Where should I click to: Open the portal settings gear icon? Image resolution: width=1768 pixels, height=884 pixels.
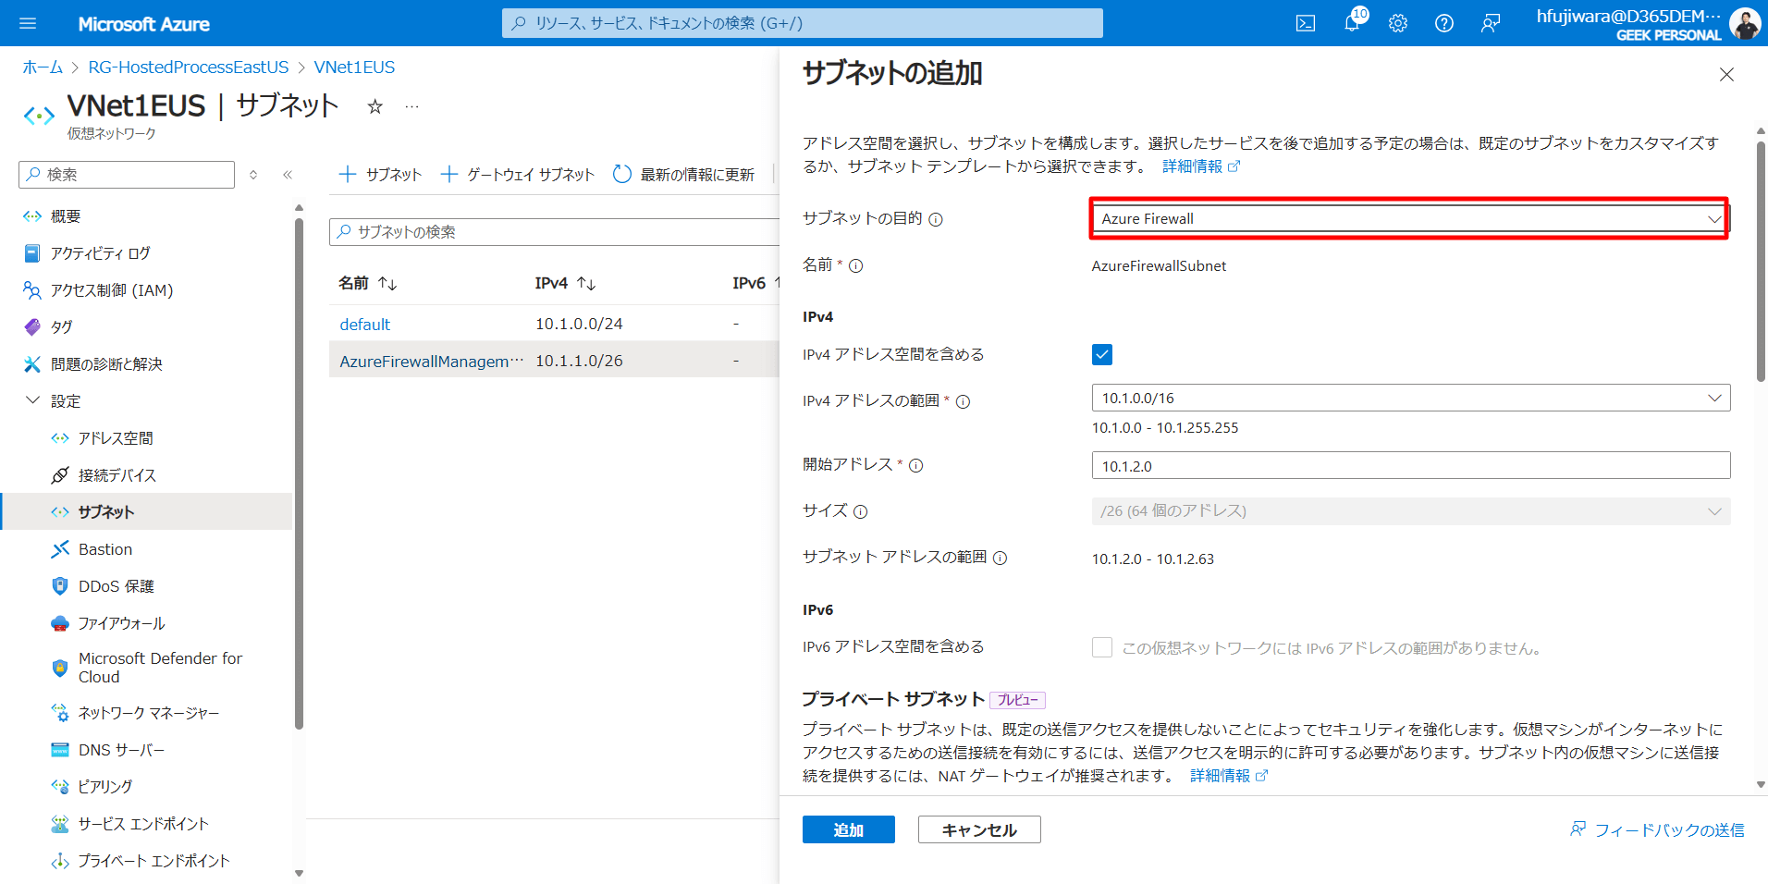click(1397, 23)
